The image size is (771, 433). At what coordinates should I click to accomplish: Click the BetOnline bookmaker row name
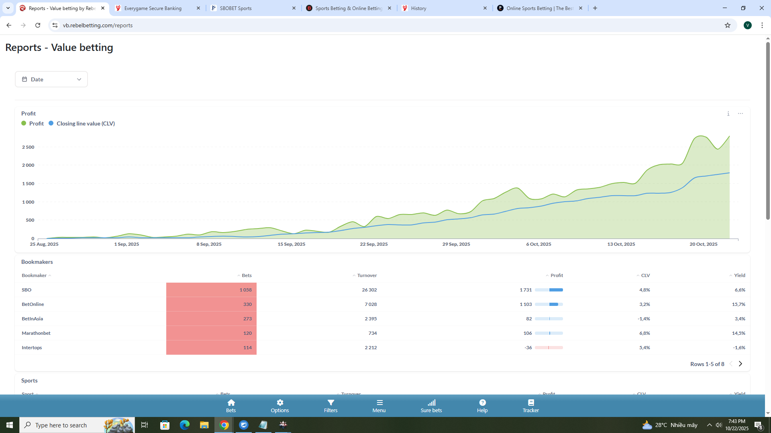(x=33, y=304)
